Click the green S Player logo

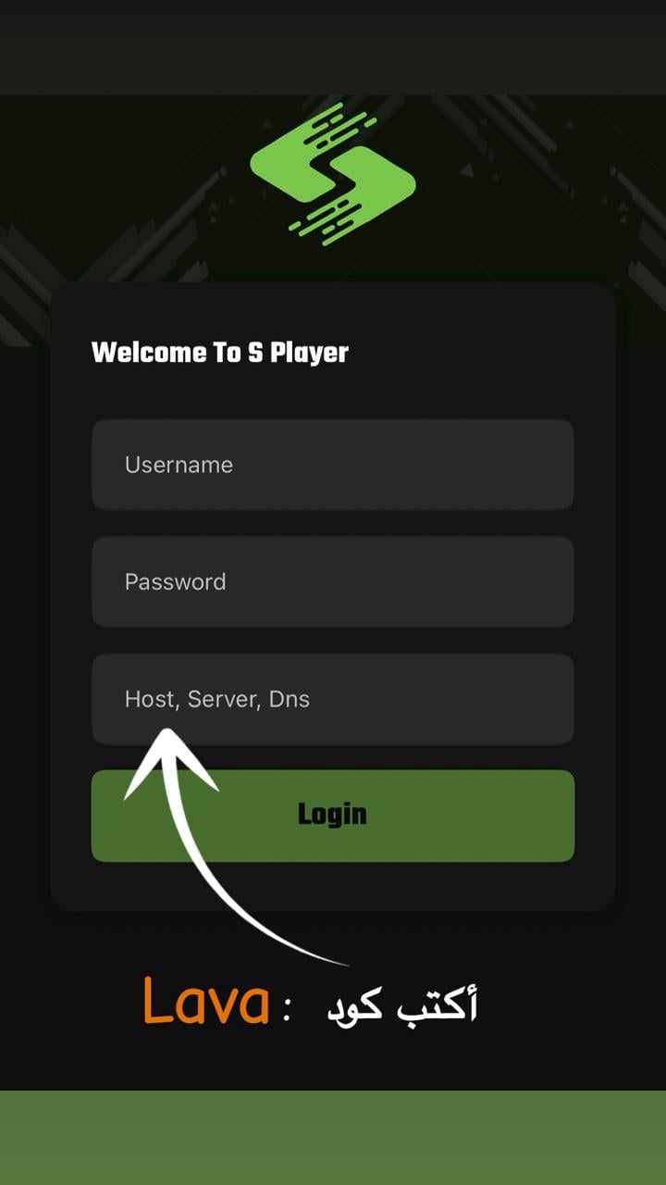[333, 174]
